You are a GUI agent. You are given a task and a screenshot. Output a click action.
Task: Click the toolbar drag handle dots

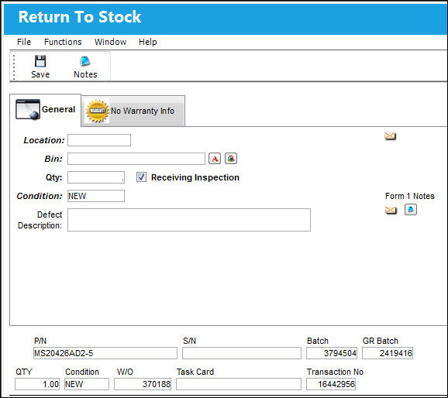click(14, 67)
